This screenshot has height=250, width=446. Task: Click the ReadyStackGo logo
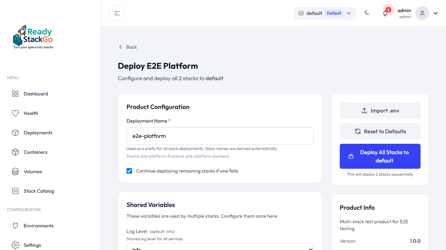[x=33, y=36]
